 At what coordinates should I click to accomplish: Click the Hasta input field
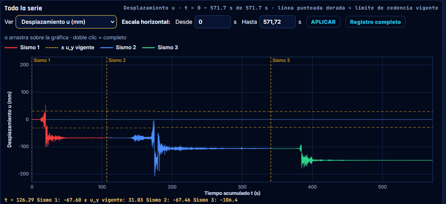(277, 22)
